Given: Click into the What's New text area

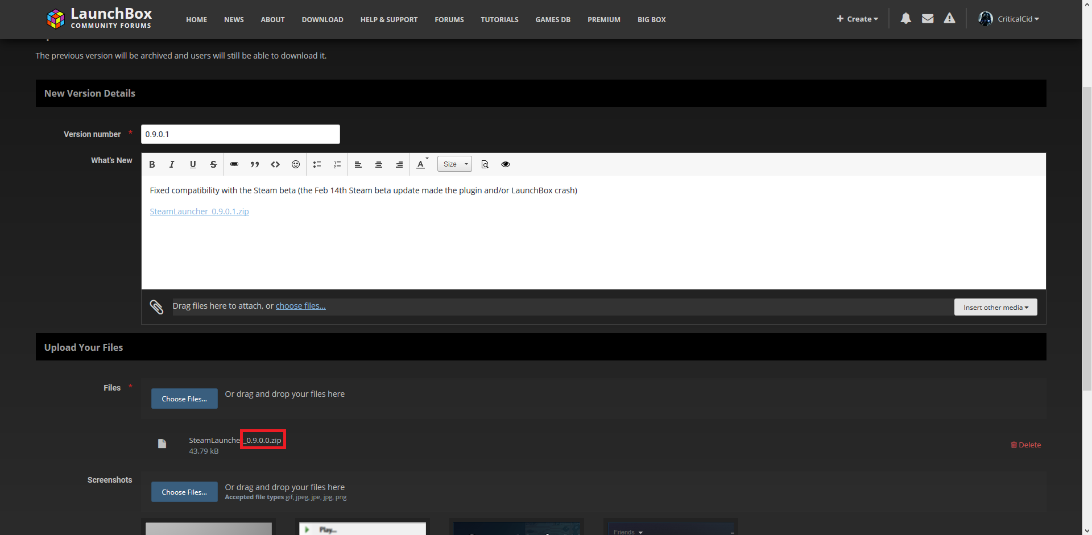Looking at the screenshot, I should pyautogui.click(x=593, y=232).
